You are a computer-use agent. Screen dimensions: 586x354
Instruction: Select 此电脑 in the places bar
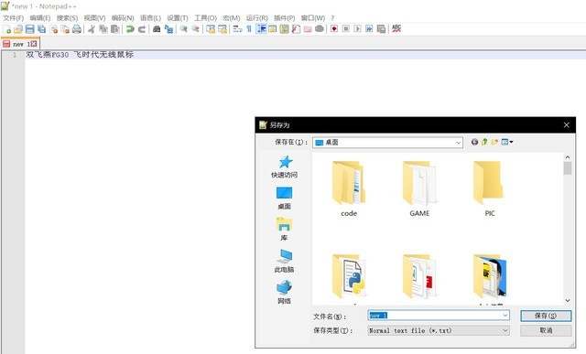(x=285, y=261)
